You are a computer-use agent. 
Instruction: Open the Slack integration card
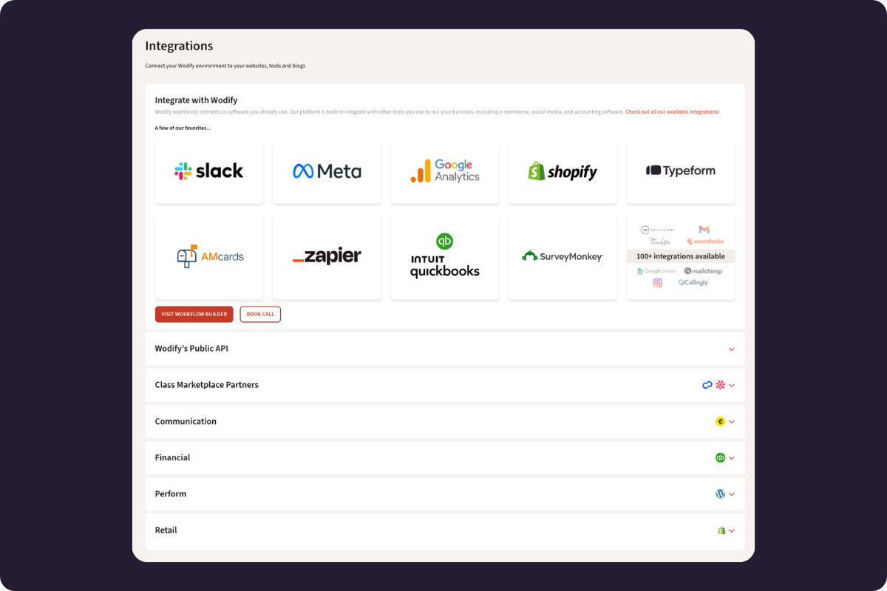(208, 171)
